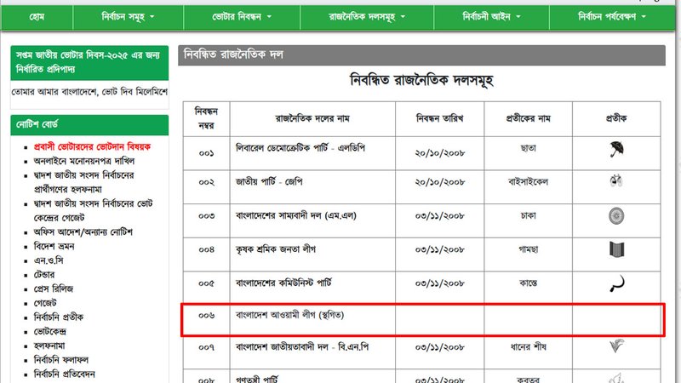Screen dimensions: 681x383
Task: Click the paddy sheaf symbol for BNP
Action: pos(616,347)
